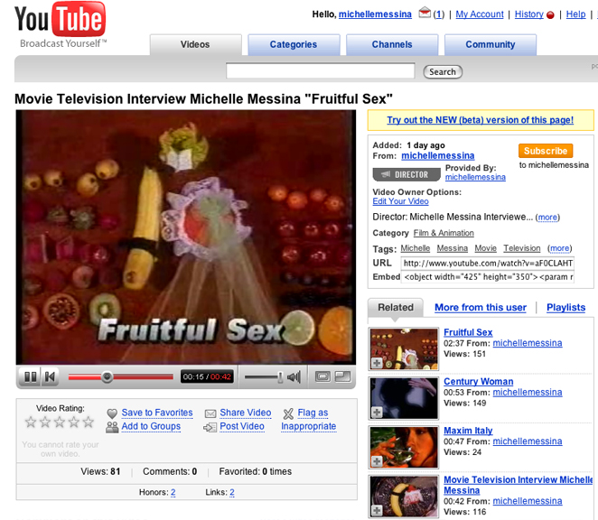
Task: Click the Michelle tag
Action: point(415,248)
